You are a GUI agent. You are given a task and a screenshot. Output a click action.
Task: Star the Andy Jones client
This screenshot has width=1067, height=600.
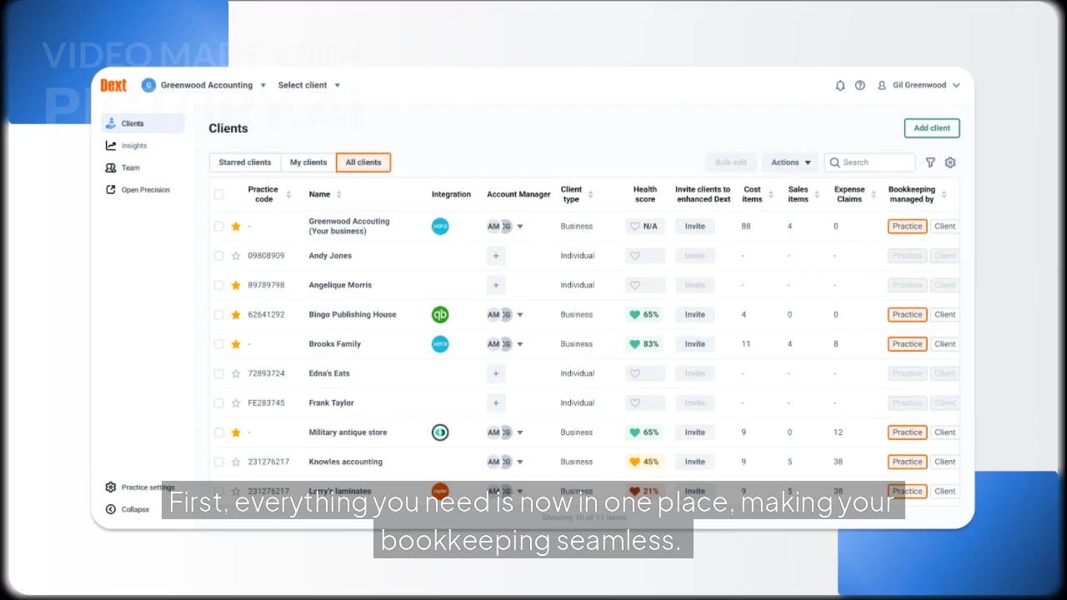pos(236,256)
